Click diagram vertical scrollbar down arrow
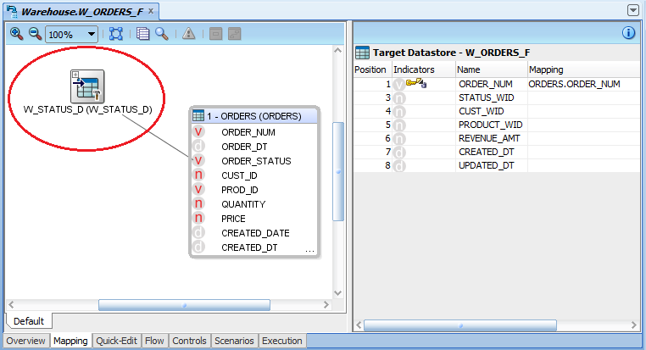 337,293
